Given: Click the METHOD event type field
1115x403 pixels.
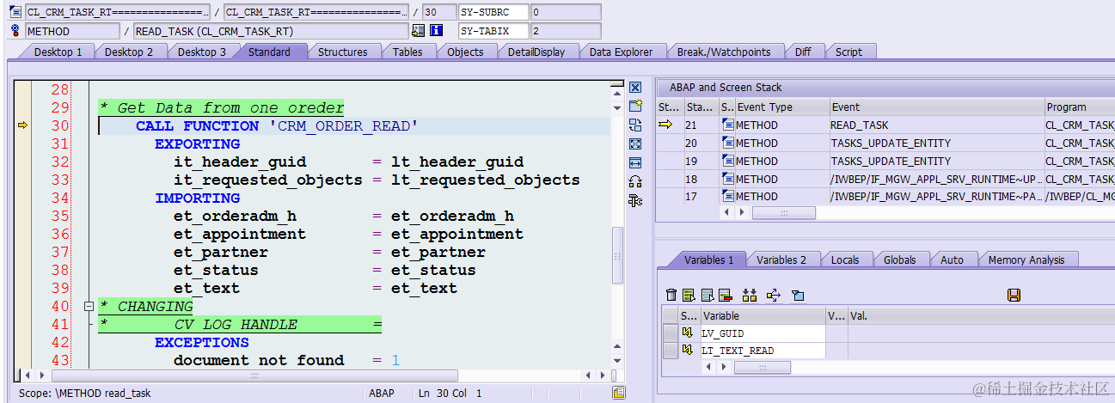Looking at the screenshot, I should coord(72,31).
